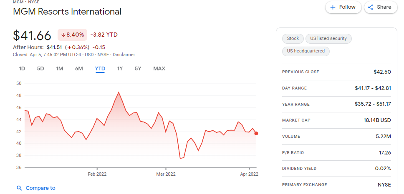Viewport: 404px width, 194px height.
Task: Click the after hours price $41.51
Action: pyautogui.click(x=55, y=47)
